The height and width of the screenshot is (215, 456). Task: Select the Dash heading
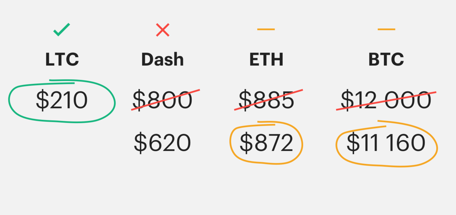pyautogui.click(x=163, y=60)
